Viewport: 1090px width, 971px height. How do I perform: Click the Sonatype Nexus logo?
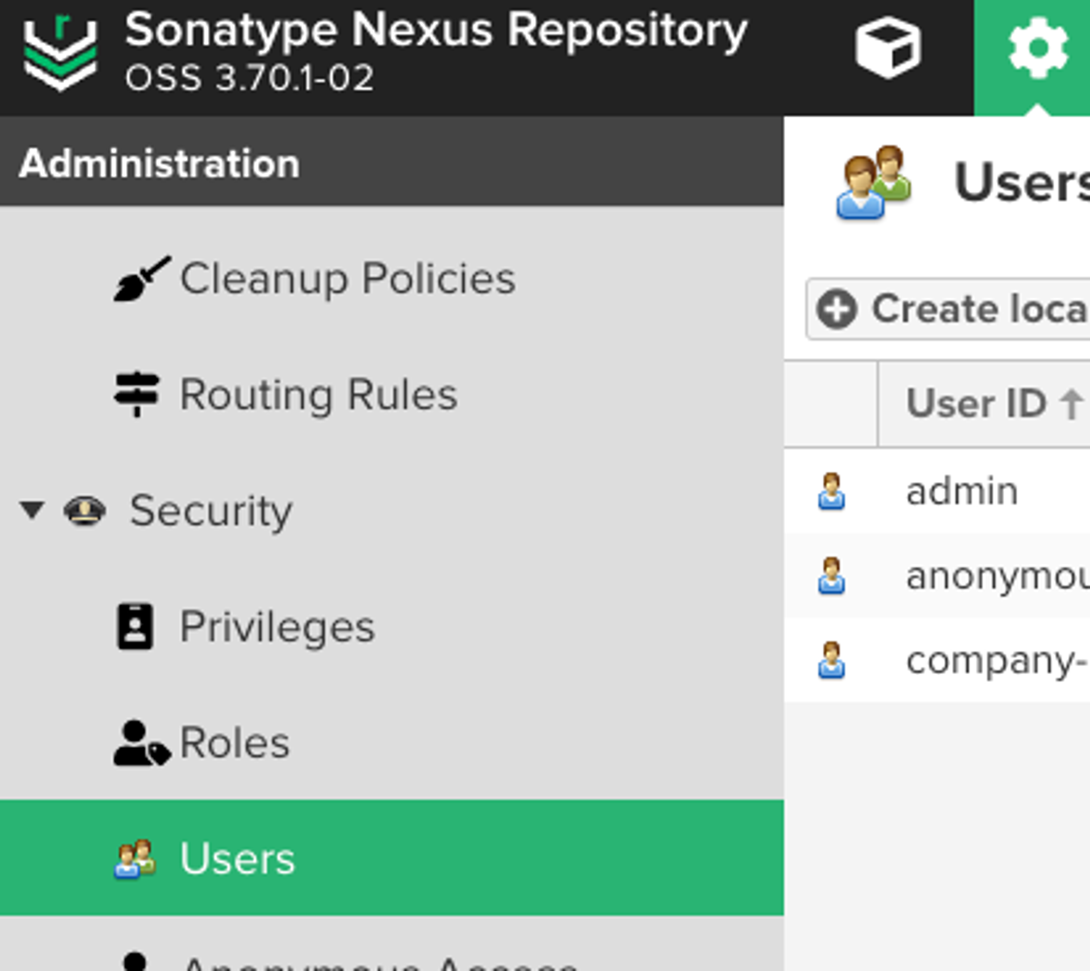point(60,52)
